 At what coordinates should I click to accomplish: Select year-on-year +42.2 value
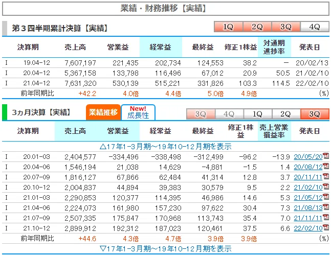coord(87,94)
